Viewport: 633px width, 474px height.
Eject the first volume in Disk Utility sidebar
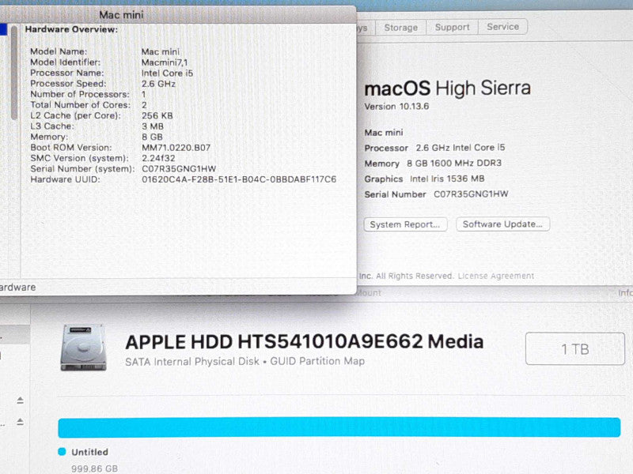(x=21, y=401)
